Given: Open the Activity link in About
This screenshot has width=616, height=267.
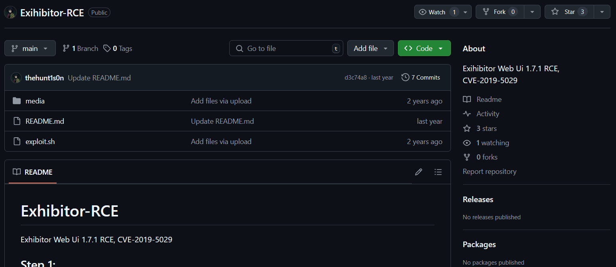Looking at the screenshot, I should click(488, 114).
